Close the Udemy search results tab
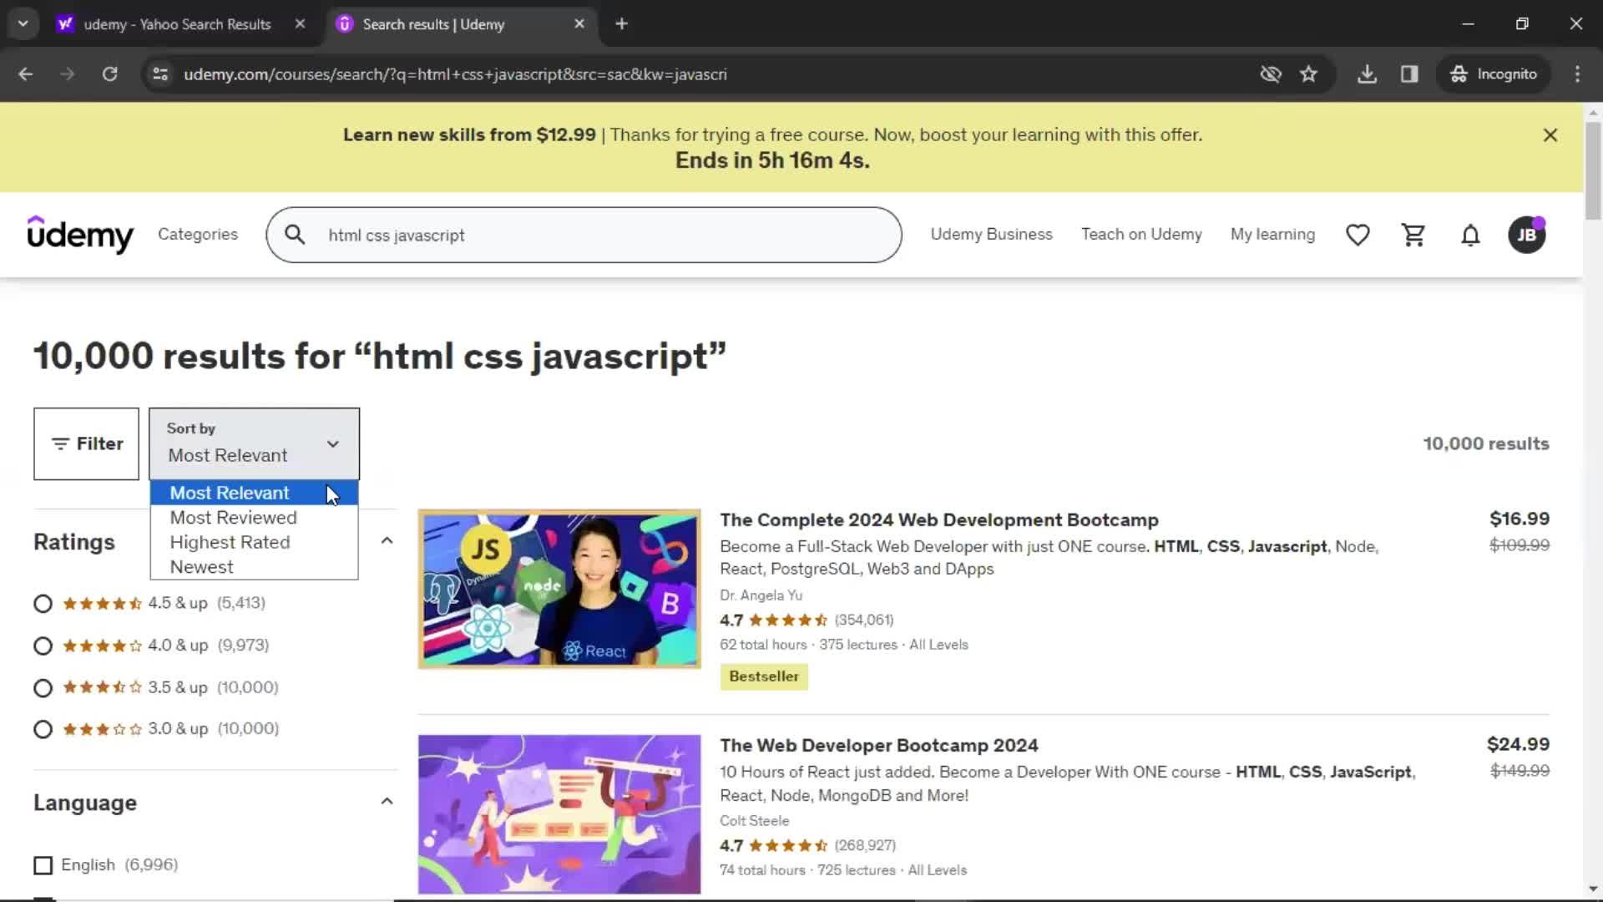 (x=579, y=24)
